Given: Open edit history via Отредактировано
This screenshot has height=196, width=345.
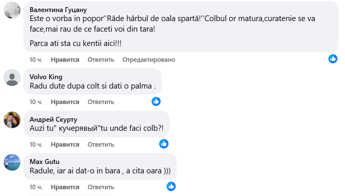Looking at the screenshot, I should pos(149,60).
